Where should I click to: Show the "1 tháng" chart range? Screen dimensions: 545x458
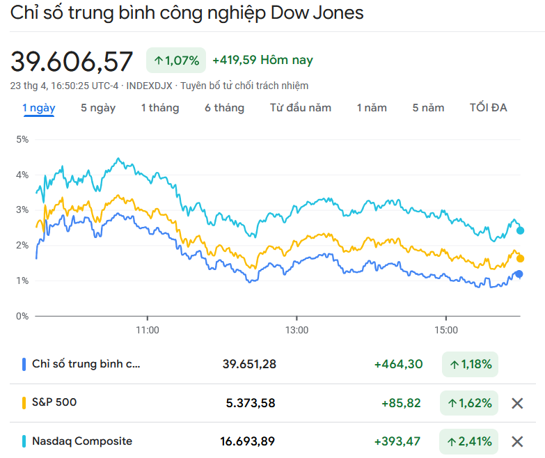pyautogui.click(x=160, y=108)
